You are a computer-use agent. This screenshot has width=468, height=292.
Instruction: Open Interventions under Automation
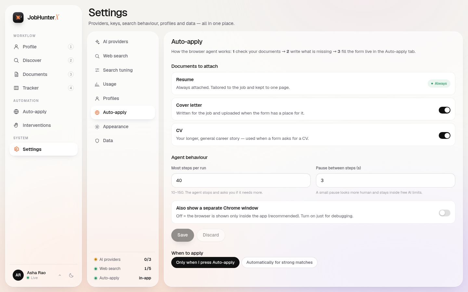44,125
